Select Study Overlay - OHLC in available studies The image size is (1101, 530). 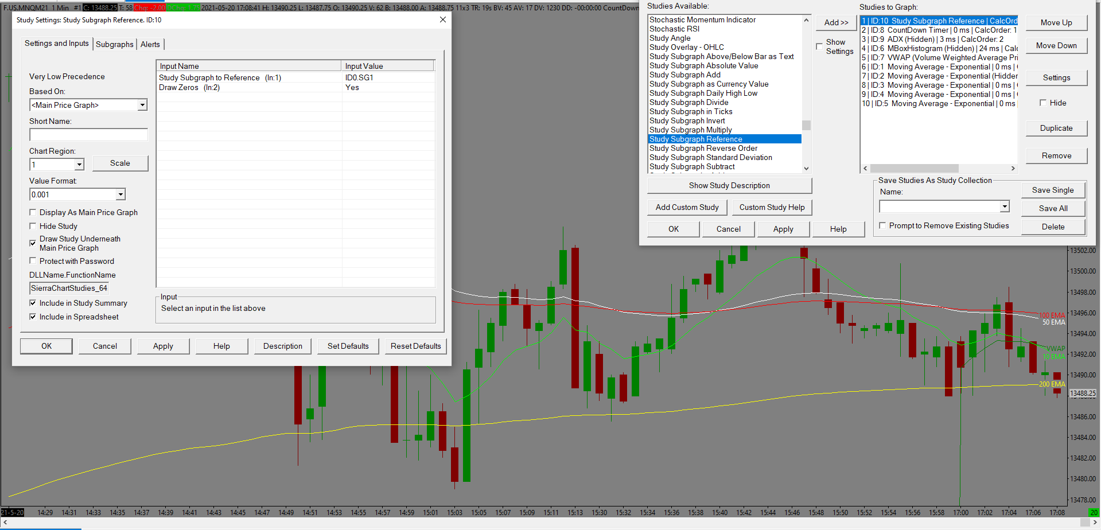pos(725,47)
